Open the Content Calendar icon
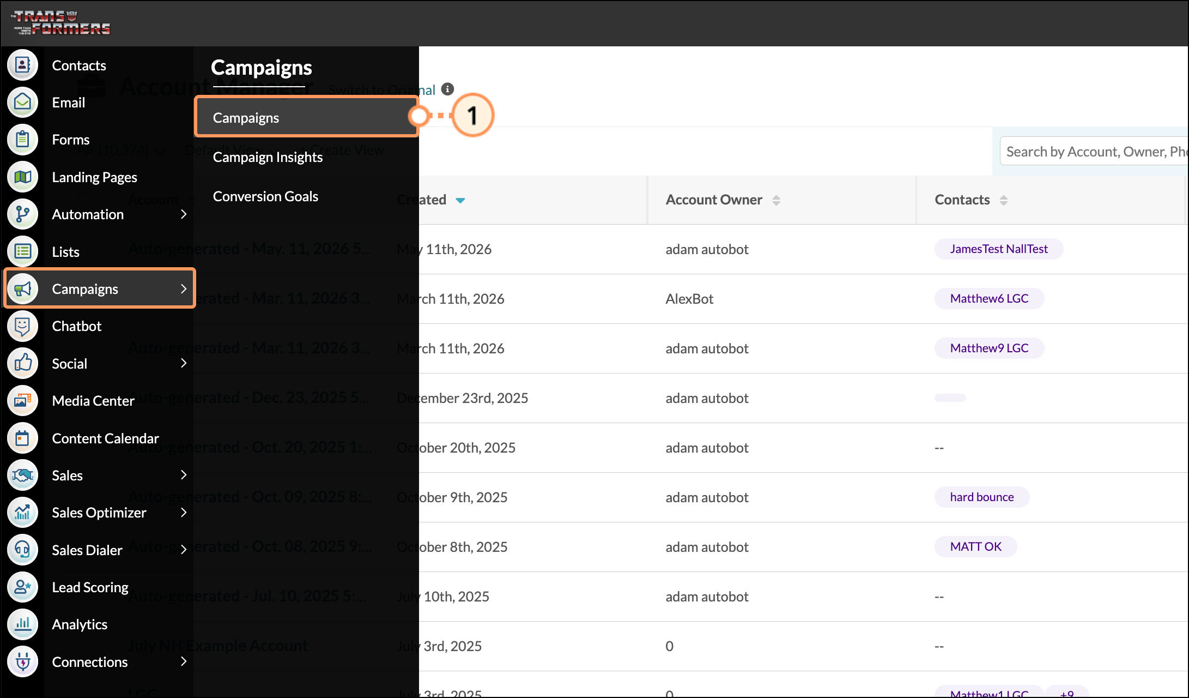 pyautogui.click(x=22, y=438)
